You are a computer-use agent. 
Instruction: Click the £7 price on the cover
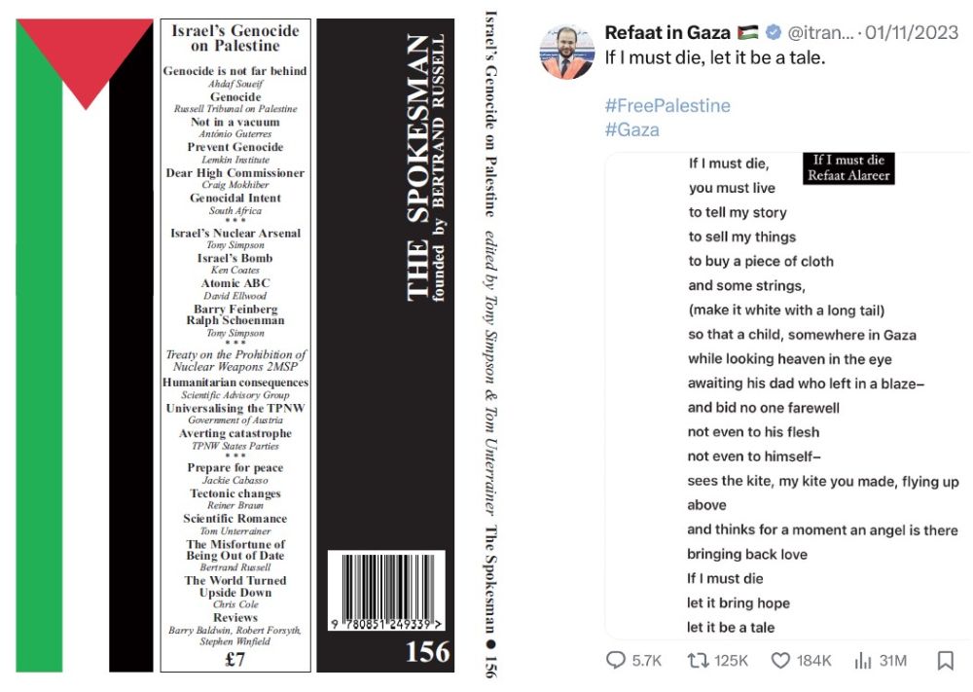click(235, 657)
